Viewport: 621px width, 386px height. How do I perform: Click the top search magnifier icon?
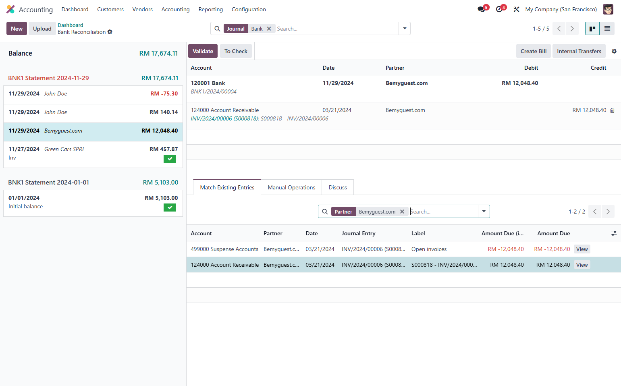(x=217, y=29)
